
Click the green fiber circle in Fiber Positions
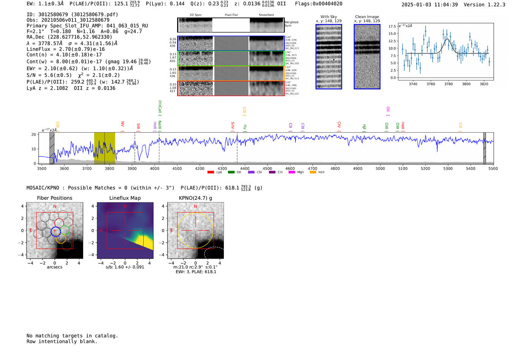[x=65, y=230]
